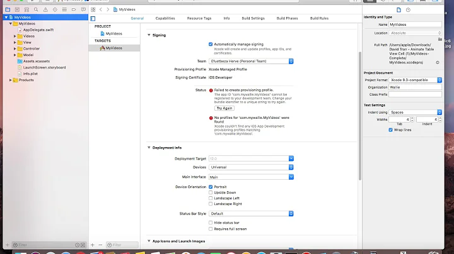
Task: Toggle Automatically manage signing checkbox
Action: [x=211, y=44]
